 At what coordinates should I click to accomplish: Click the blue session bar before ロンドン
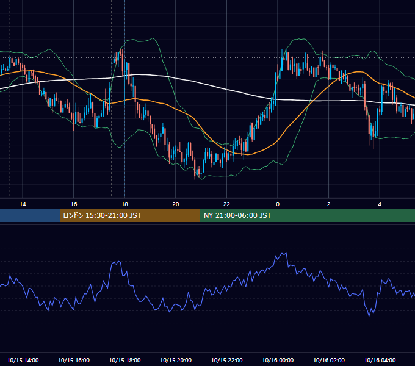coord(30,215)
